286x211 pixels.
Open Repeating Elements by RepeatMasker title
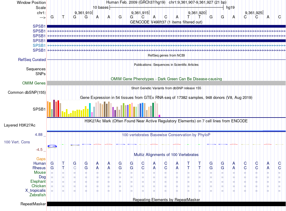[166, 200]
